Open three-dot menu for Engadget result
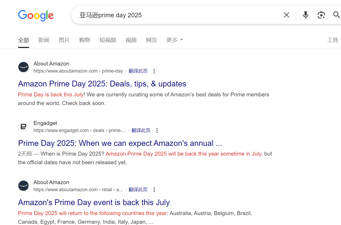 157,130
